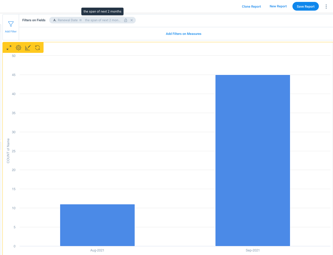Click the 10 y-axis value
This screenshot has width=333, height=255.
point(14,208)
